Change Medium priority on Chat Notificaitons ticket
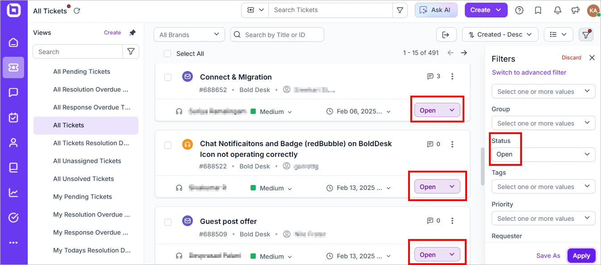601x265 pixels. [x=271, y=188]
